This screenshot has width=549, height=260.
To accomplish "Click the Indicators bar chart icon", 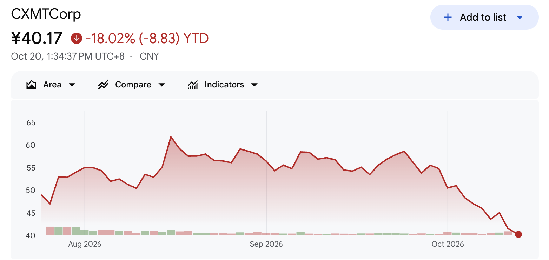I will [x=193, y=85].
